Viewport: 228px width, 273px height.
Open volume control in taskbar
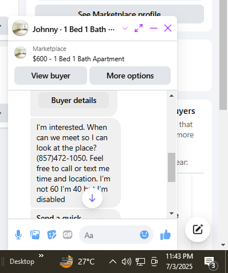click(126, 262)
